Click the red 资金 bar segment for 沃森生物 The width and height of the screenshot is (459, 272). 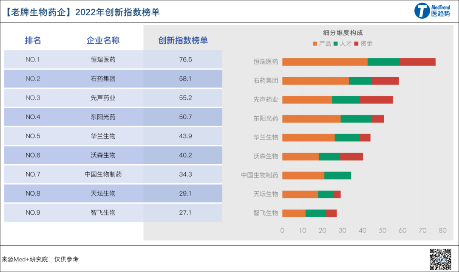[x=351, y=157]
